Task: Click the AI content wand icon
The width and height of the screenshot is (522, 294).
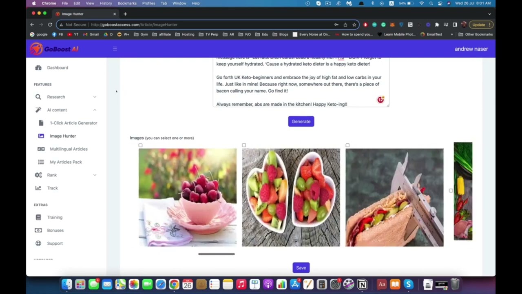Action: 38,110
